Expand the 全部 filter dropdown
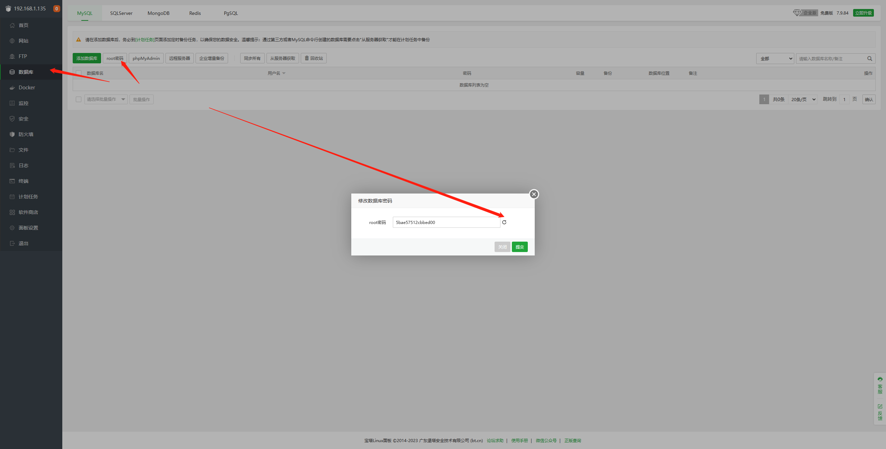Screen dimensions: 886x449 tap(775, 59)
